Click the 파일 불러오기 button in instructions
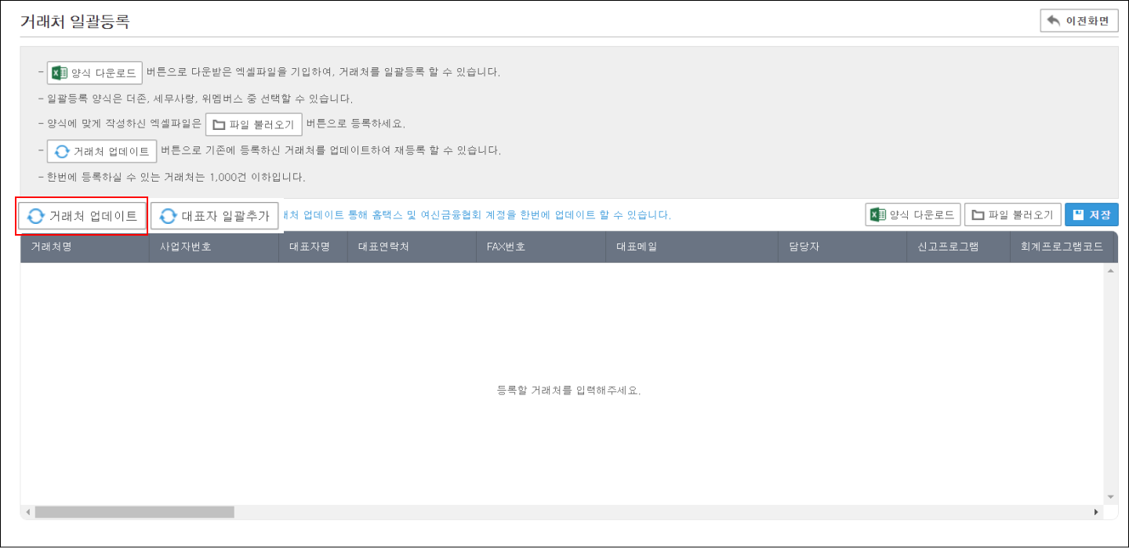The image size is (1129, 548). coord(253,124)
